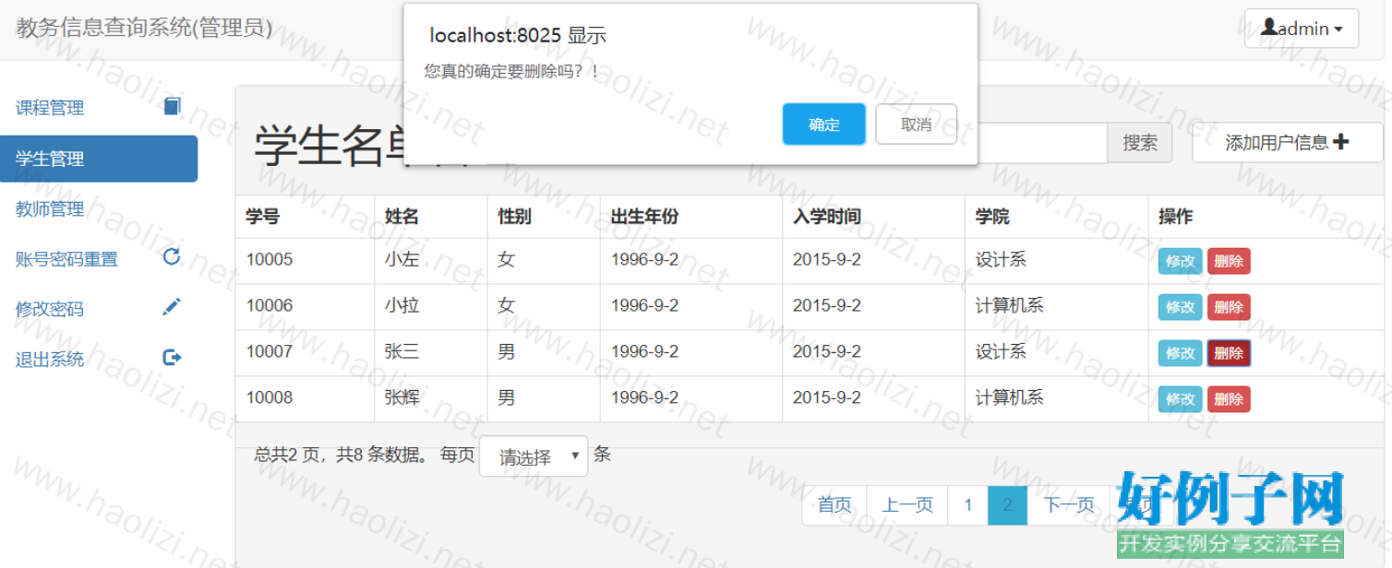Screen dimensions: 1392x568
Task: Click the plus icon on 添加用户信息
Action: [x=1341, y=142]
